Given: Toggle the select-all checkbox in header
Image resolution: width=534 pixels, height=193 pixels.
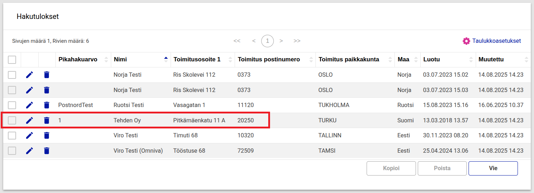Looking at the screenshot, I should pos(12,60).
